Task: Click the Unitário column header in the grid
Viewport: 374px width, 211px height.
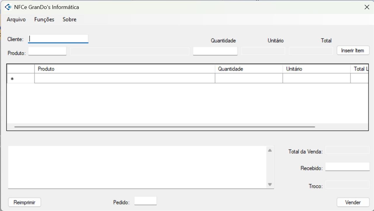Action: pos(316,69)
